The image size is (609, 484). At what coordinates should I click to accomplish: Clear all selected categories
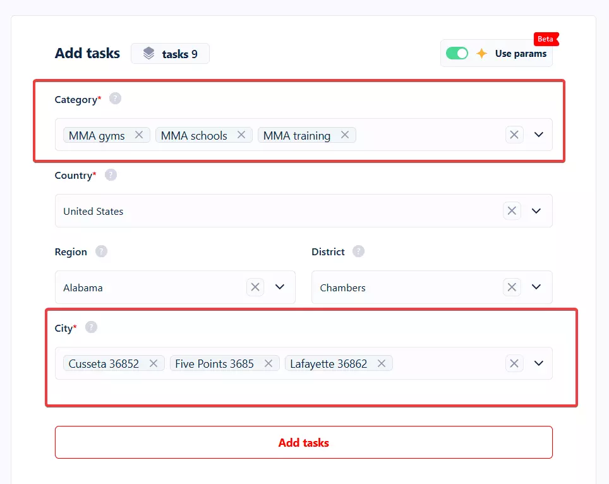514,135
